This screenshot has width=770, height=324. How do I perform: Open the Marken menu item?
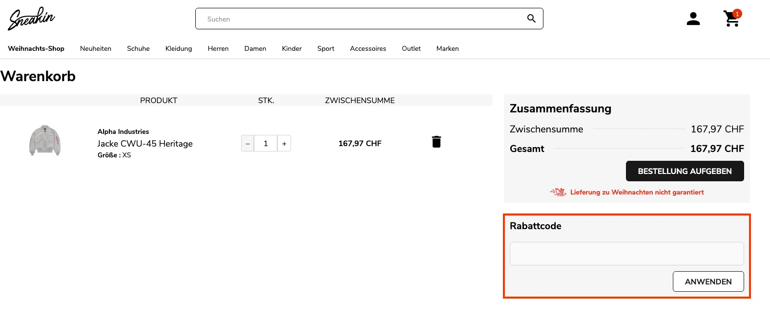pyautogui.click(x=448, y=48)
